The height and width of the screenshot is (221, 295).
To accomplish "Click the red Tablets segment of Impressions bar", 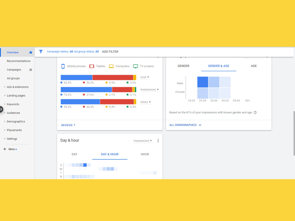I will [x=122, y=90].
